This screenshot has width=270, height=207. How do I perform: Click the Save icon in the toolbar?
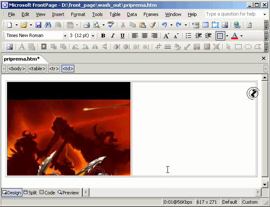click(x=38, y=25)
